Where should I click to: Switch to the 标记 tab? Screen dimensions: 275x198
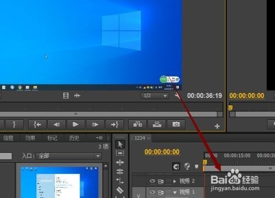(x=52, y=138)
